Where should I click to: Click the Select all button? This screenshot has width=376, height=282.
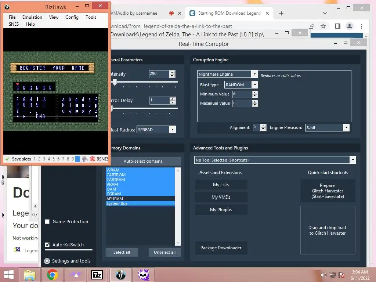[x=122, y=252]
